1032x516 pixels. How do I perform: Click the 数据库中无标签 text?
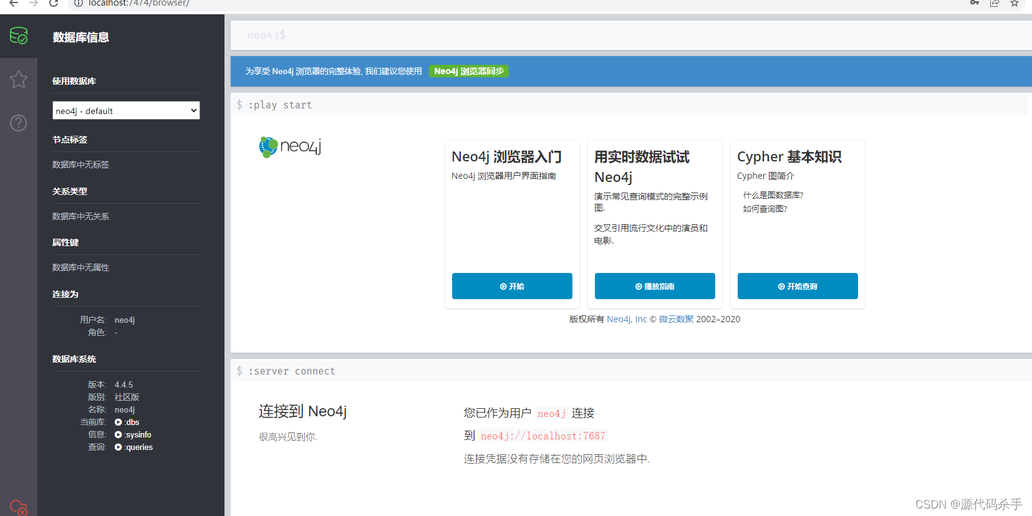[x=80, y=165]
